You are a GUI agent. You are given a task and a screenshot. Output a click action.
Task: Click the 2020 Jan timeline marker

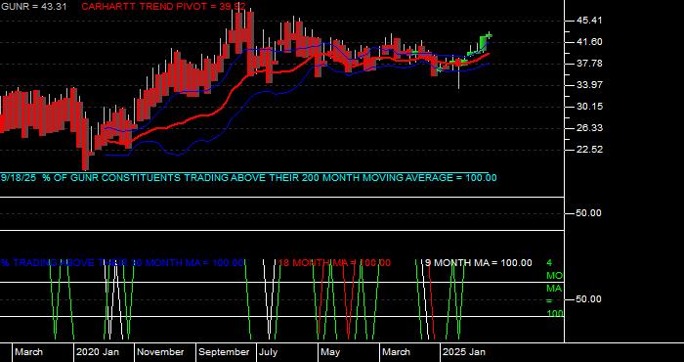click(x=98, y=352)
